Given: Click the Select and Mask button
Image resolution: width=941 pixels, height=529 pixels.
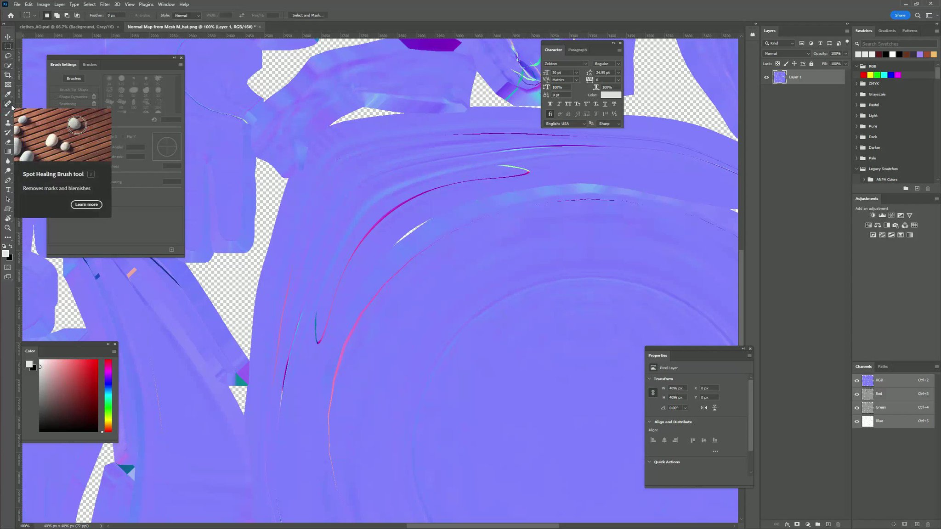Looking at the screenshot, I should click(x=308, y=15).
